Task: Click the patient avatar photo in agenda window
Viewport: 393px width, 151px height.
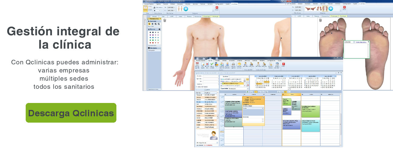Action: (x=214, y=135)
